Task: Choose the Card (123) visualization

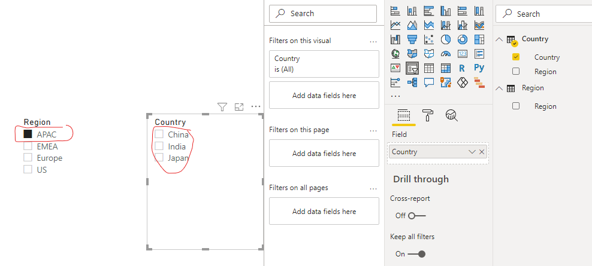Action: tap(463, 54)
